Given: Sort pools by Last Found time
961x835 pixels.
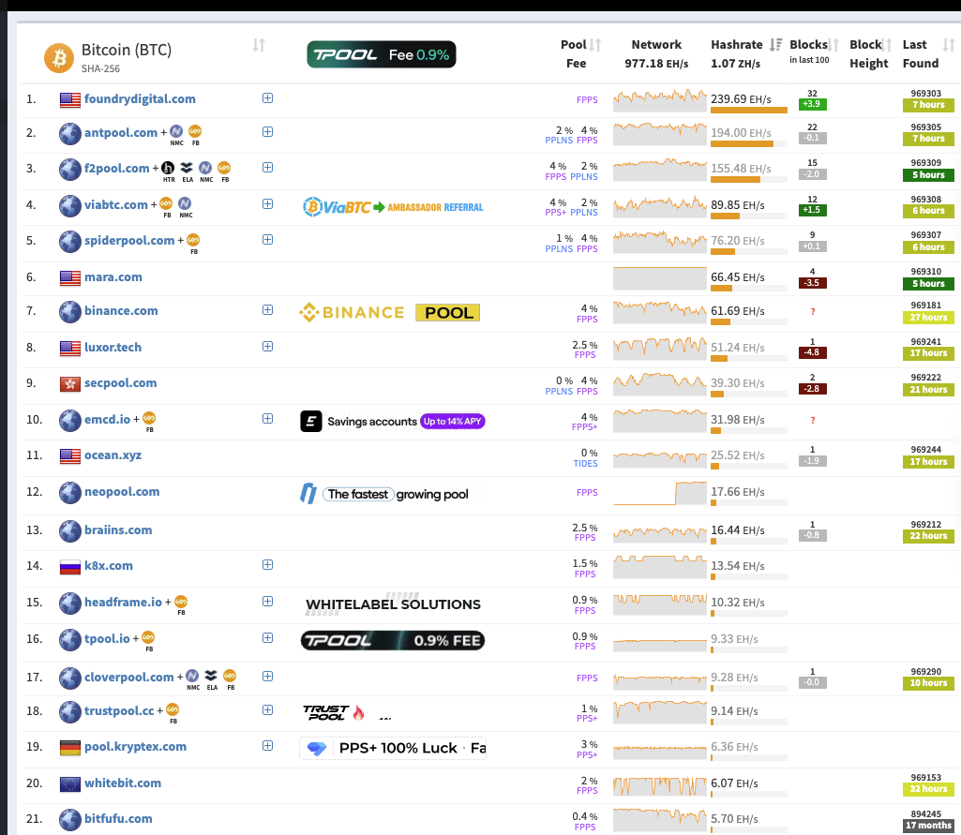Looking at the screenshot, I should click(x=949, y=45).
